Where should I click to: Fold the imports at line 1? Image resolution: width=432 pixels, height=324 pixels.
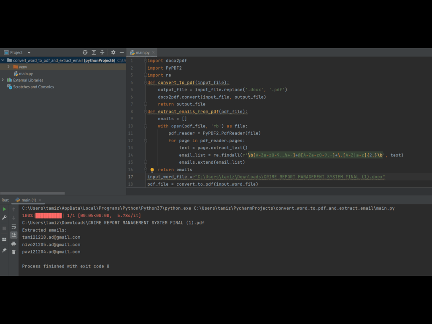(146, 61)
